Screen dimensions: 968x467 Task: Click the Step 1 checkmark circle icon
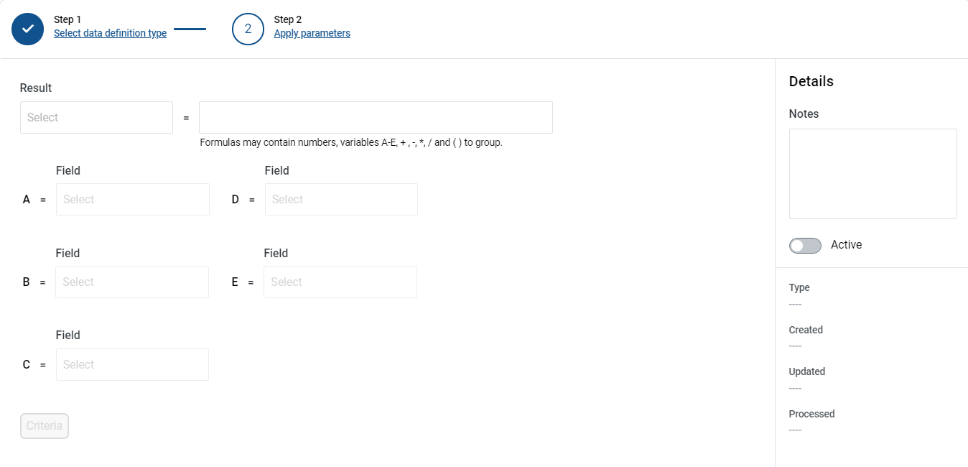(x=28, y=29)
